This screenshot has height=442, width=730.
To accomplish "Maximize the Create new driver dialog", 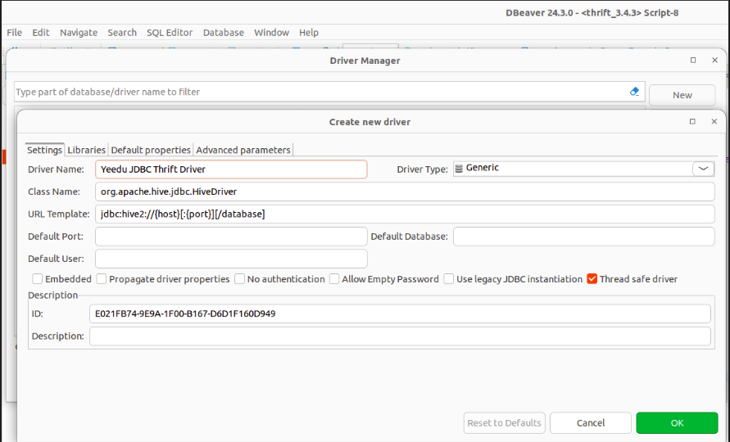I will click(692, 121).
